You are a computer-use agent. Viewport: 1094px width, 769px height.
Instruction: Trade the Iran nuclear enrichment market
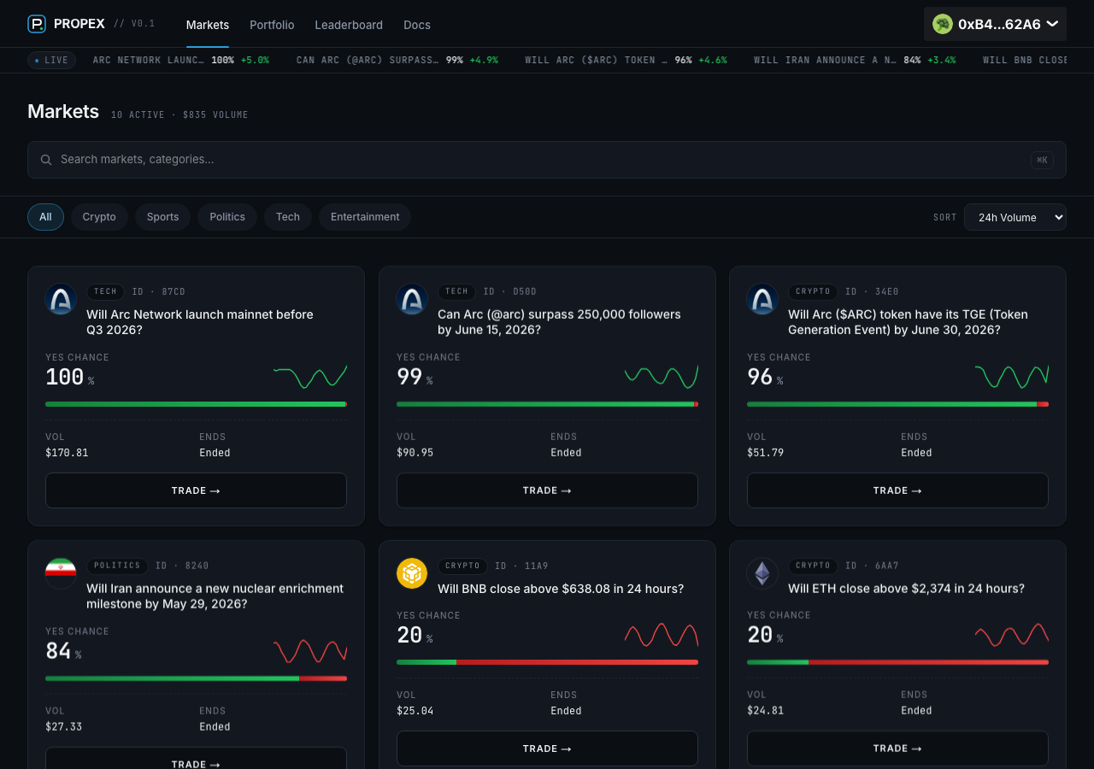coord(196,759)
